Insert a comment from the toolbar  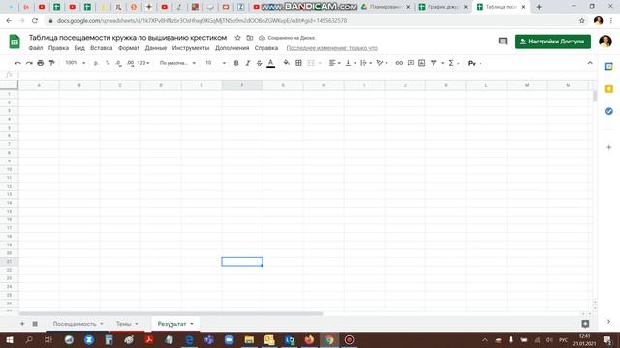point(411,63)
